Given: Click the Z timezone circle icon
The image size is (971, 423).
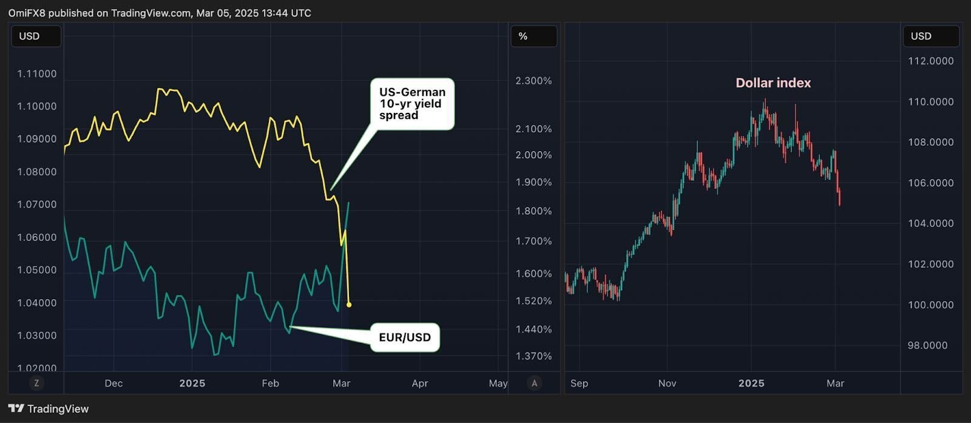Looking at the screenshot, I should coord(37,383).
